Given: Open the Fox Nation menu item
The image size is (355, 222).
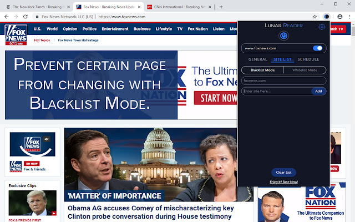Looking at the screenshot, I should pyautogui.click(x=197, y=29).
